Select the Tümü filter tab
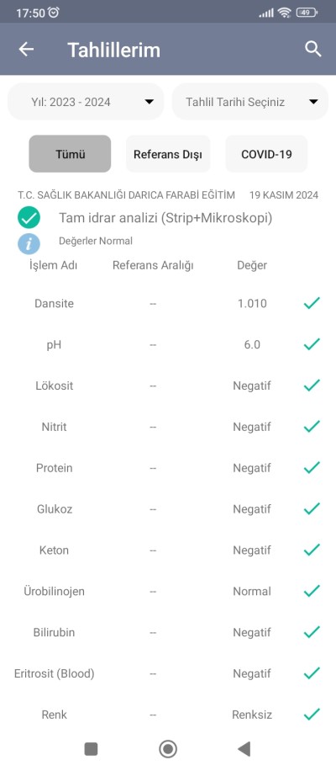 click(71, 154)
